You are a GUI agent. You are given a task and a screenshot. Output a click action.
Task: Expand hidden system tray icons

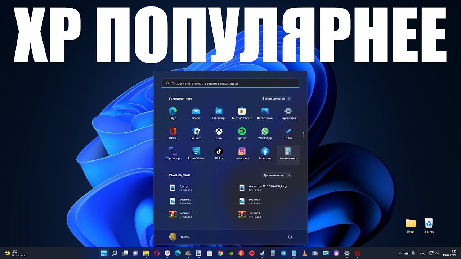pos(401,253)
